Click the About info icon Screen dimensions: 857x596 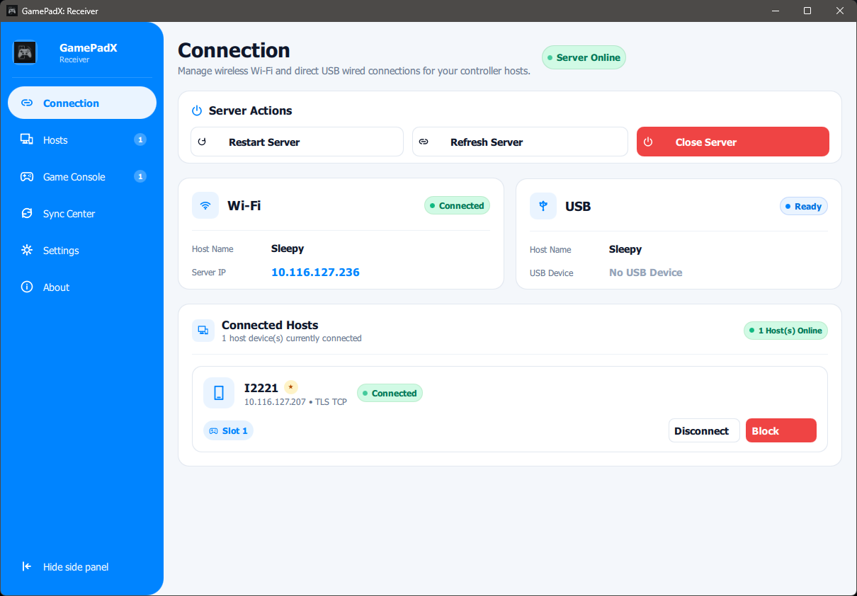point(27,287)
